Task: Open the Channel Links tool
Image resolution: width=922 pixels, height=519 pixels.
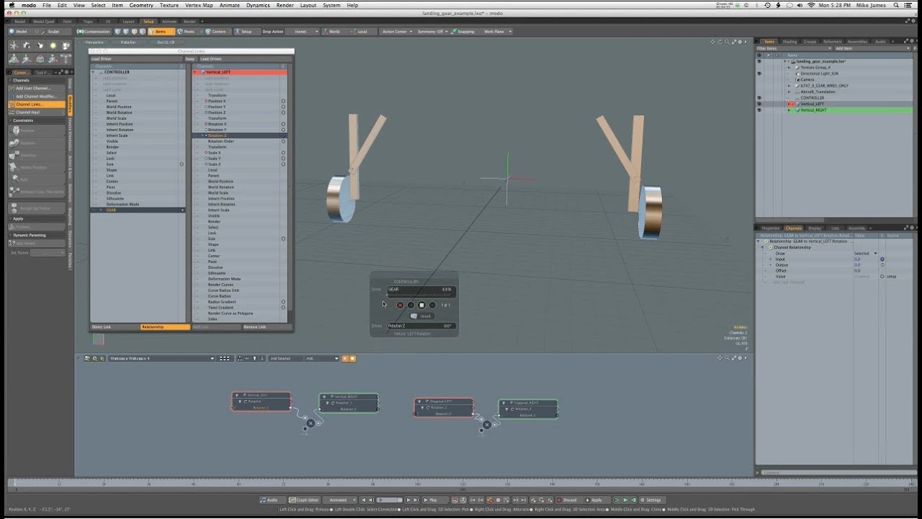Action: (x=36, y=105)
